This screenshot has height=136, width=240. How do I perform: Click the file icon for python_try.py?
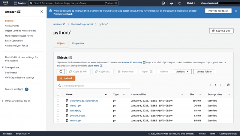coord(67,115)
